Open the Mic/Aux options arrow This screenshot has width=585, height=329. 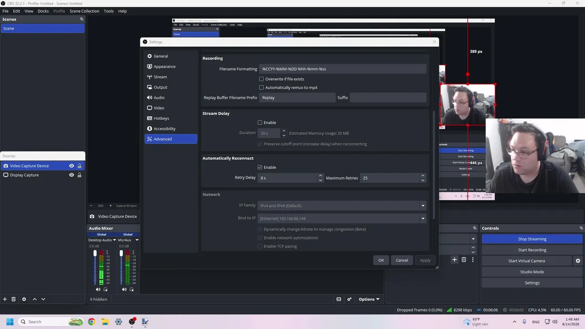pos(137,240)
